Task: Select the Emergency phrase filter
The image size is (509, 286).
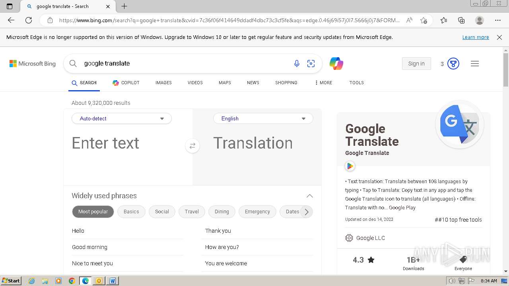Action: pyautogui.click(x=257, y=212)
